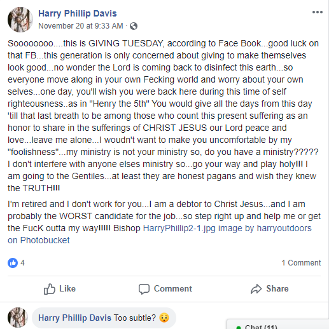
Task: Like this post
Action: tap(60, 289)
